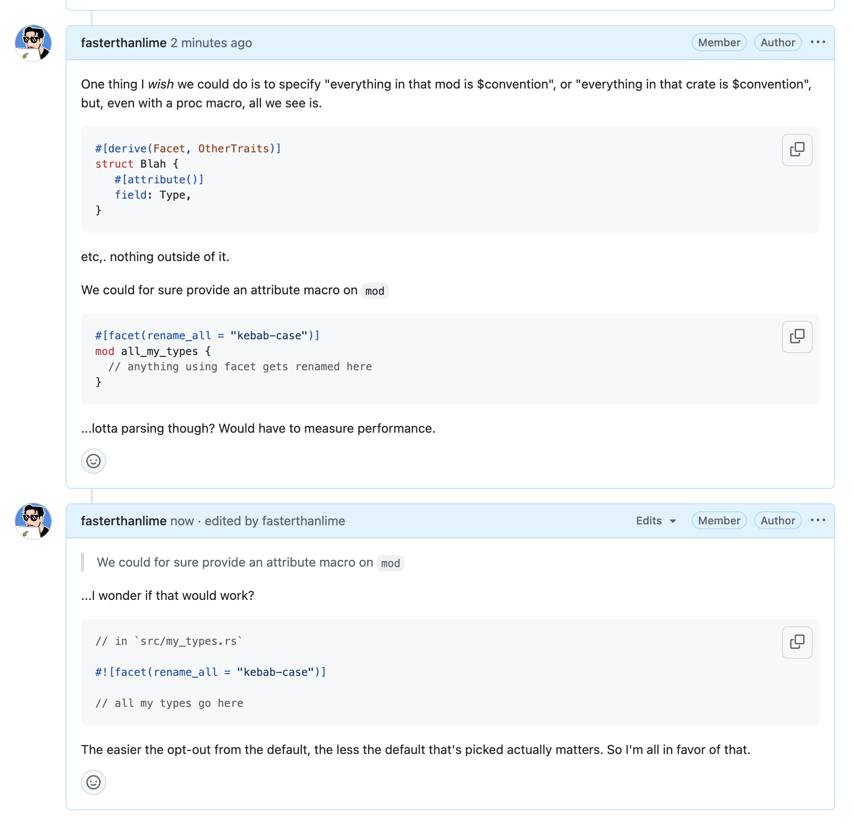Click the avatar beside the edited comment
Viewport: 854px width, 825px height.
pos(33,521)
